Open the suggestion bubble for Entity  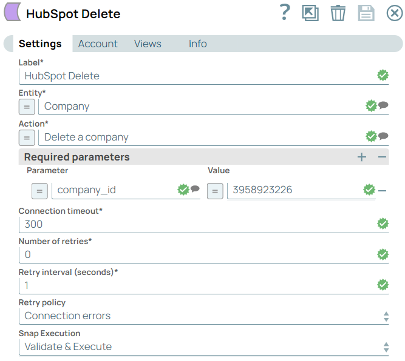tap(383, 105)
